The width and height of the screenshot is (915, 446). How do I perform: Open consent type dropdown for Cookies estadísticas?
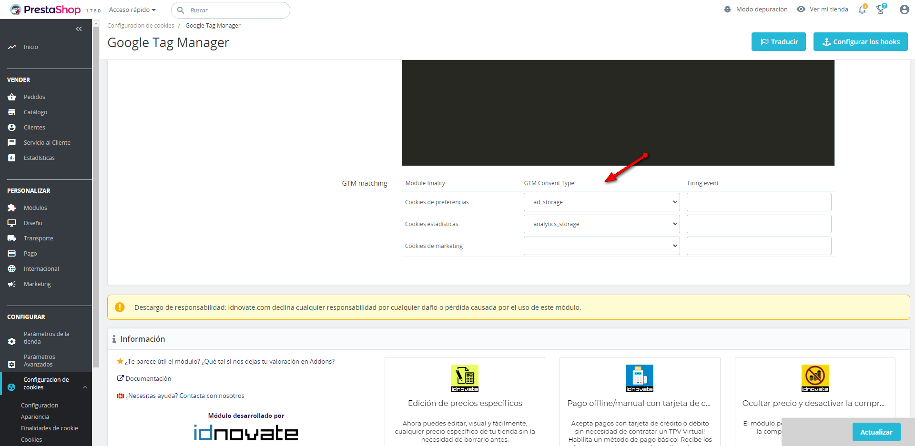(x=601, y=224)
